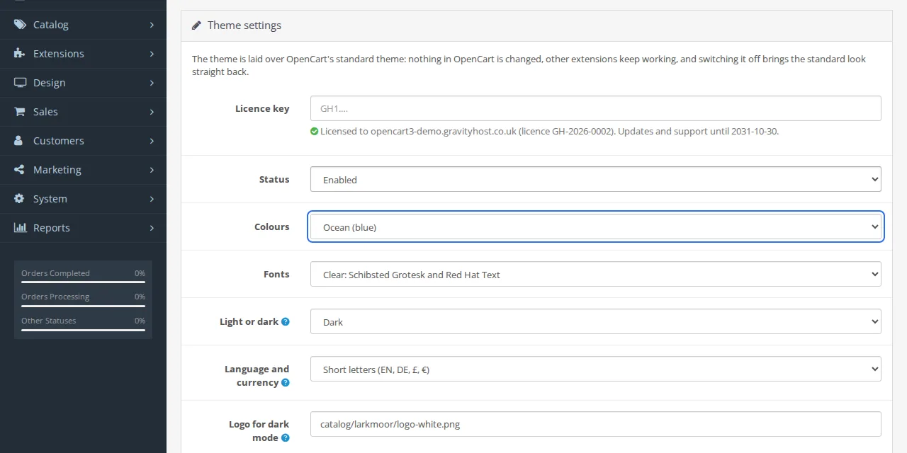Open the Status dropdown

[596, 179]
